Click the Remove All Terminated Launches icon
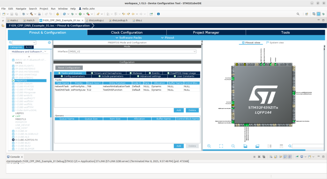Screen dimensions: 327x179 coord(264,157)
